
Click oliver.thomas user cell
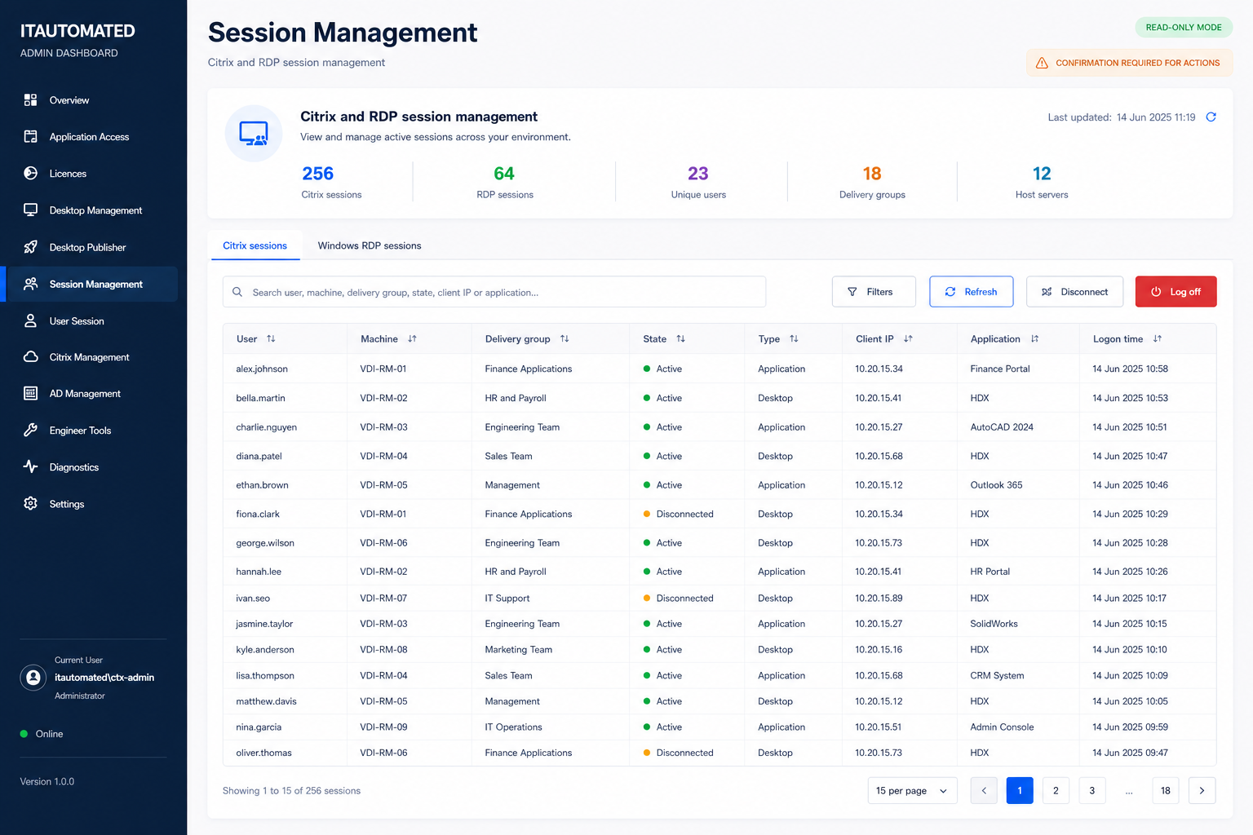click(264, 753)
